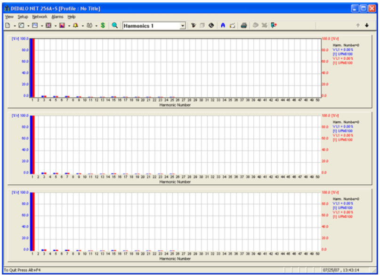Click the blue letter A icon

223,25
